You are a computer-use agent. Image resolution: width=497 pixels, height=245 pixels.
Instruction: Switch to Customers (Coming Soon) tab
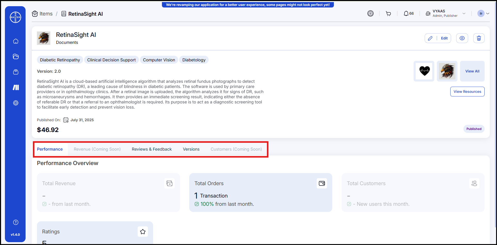[x=236, y=149]
